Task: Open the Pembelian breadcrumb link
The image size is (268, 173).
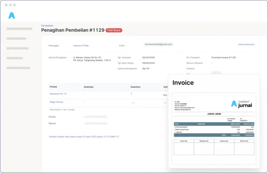Action: pyautogui.click(x=47, y=25)
